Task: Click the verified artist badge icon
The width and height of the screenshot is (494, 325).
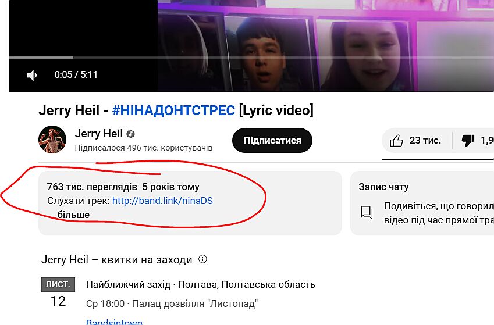Action: (130, 134)
